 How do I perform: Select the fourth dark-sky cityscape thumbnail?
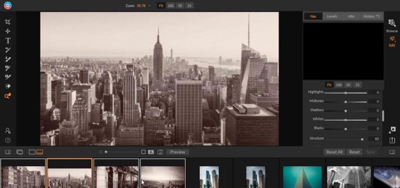[163, 173]
